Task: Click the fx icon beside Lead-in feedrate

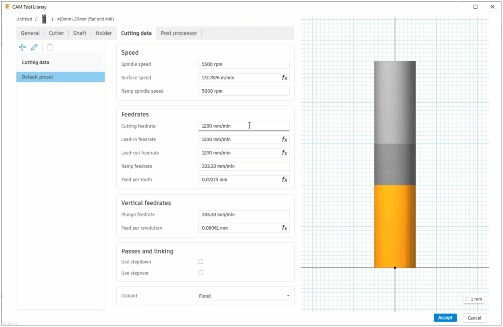Action: click(285, 139)
